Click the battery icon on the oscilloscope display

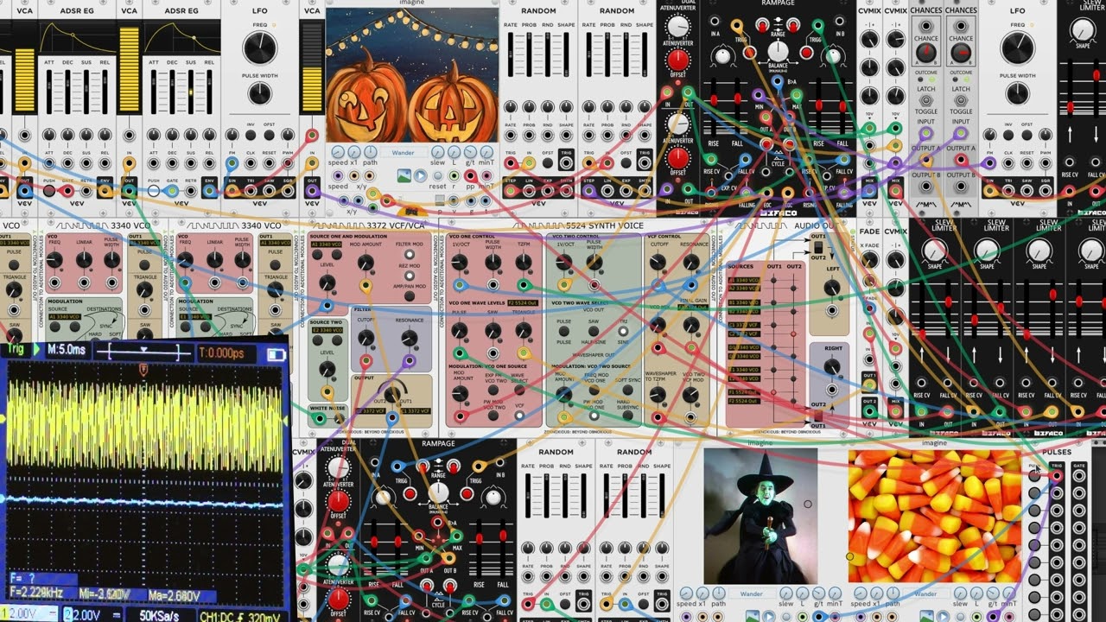coord(276,354)
